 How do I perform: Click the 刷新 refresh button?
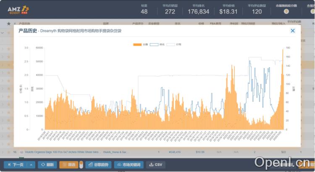click(47, 164)
